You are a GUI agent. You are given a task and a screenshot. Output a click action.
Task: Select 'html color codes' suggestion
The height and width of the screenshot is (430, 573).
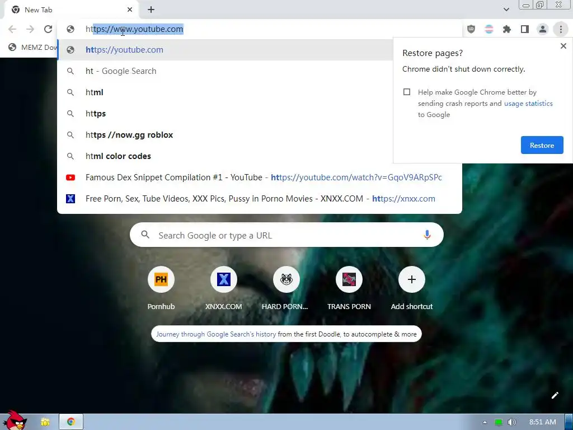click(x=225, y=156)
